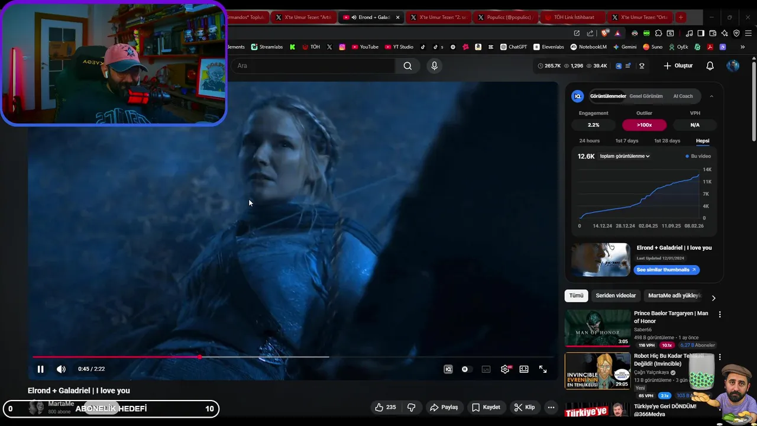The height and width of the screenshot is (426, 757).
Task: Start voice search with the microphone icon
Action: (434, 66)
